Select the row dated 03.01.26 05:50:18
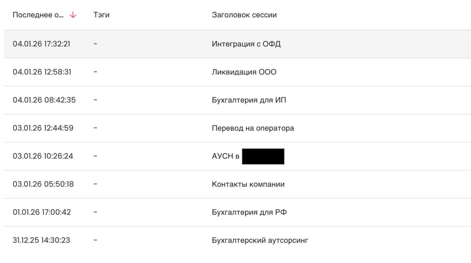The image size is (471, 263). coord(237,184)
